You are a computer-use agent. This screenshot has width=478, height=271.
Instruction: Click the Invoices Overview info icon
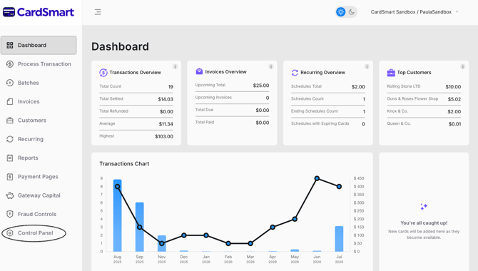[x=270, y=66]
